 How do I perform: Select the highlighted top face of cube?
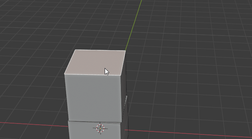[95, 62]
